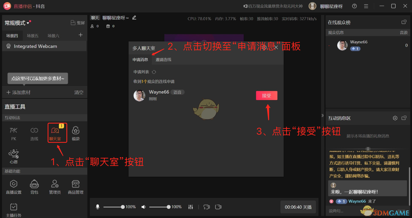Select the 场景五 scene tab

(33, 35)
